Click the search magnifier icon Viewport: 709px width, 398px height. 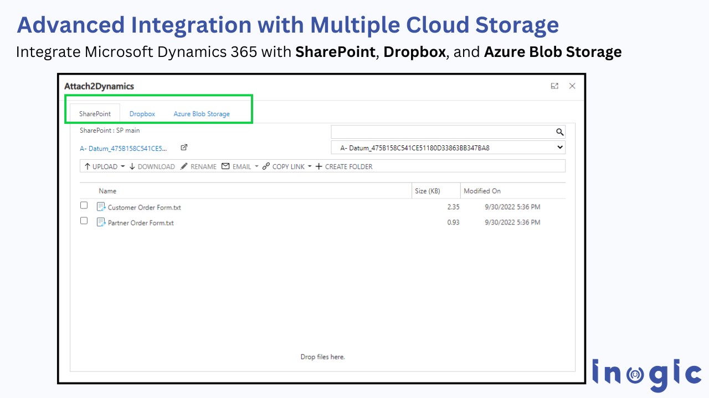click(559, 132)
